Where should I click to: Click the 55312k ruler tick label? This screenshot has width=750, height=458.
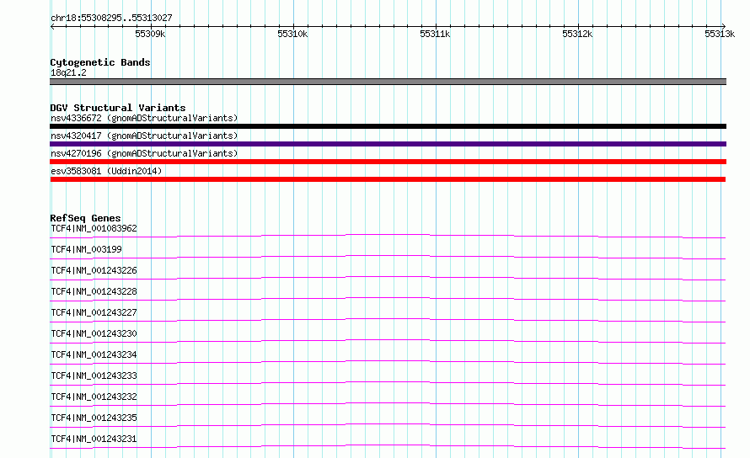click(577, 34)
